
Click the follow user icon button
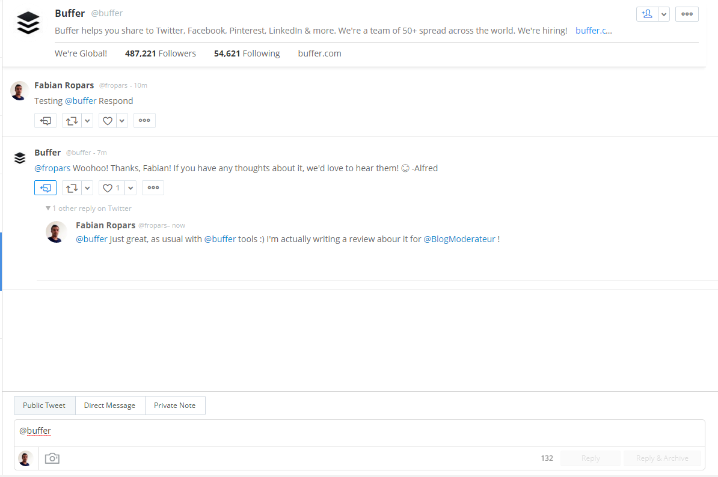(x=647, y=14)
